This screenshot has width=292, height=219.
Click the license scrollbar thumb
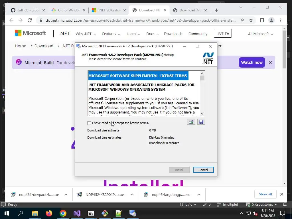pos(202,78)
